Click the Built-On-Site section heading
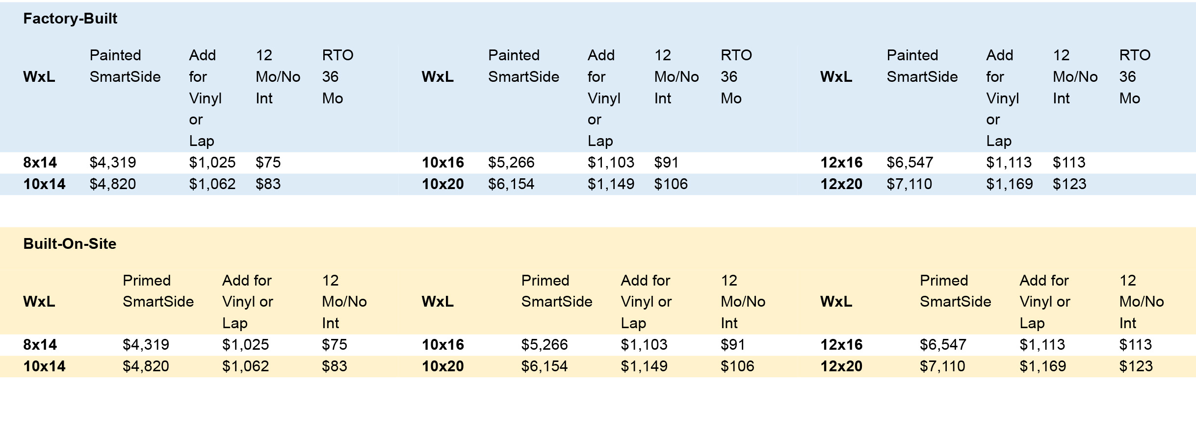The width and height of the screenshot is (1196, 432). (70, 244)
